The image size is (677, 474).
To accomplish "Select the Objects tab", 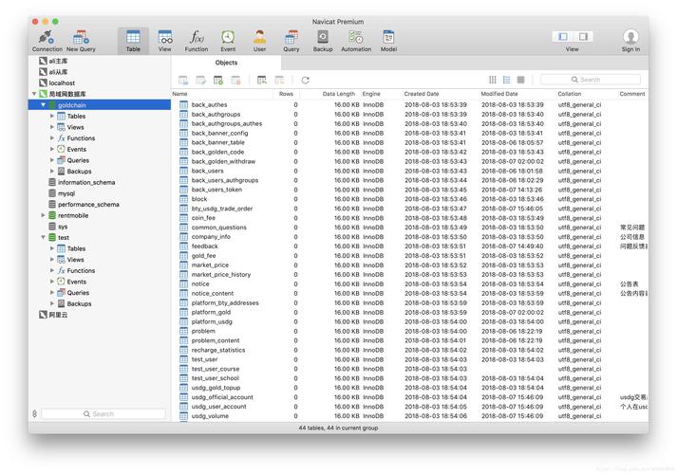I will point(226,63).
